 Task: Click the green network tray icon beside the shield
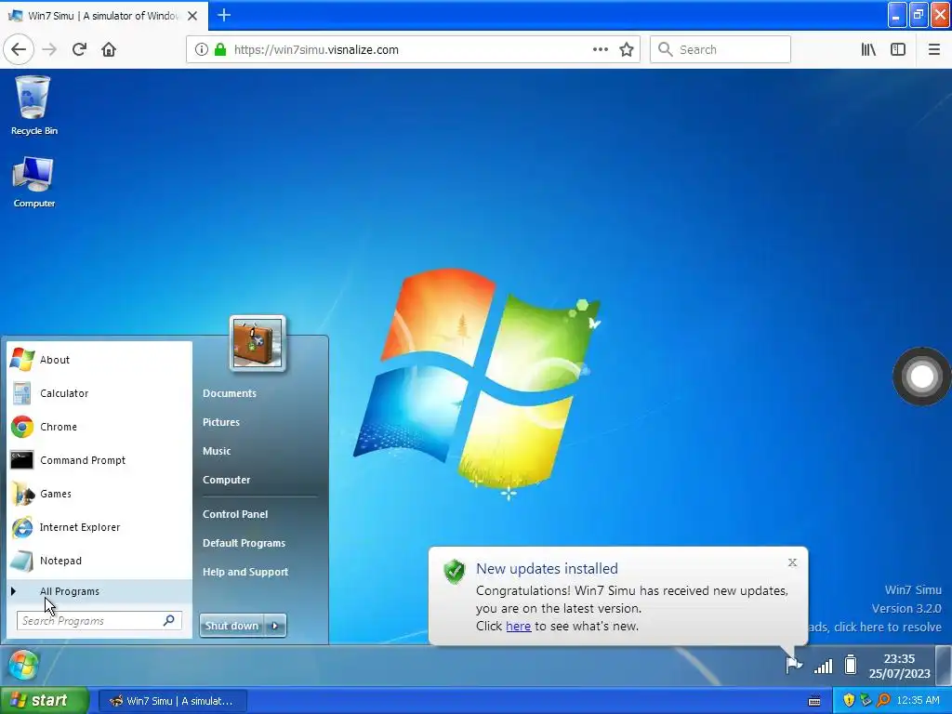click(x=866, y=701)
